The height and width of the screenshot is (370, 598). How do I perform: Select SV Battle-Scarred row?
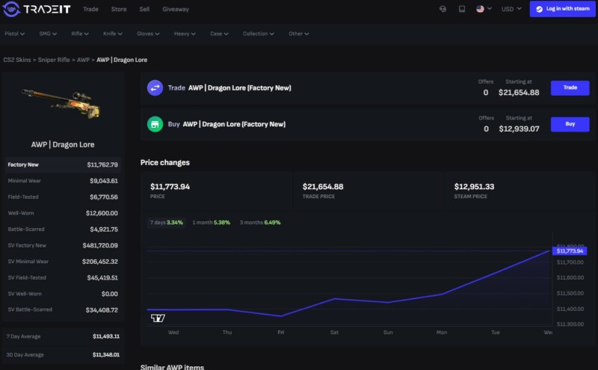point(63,309)
